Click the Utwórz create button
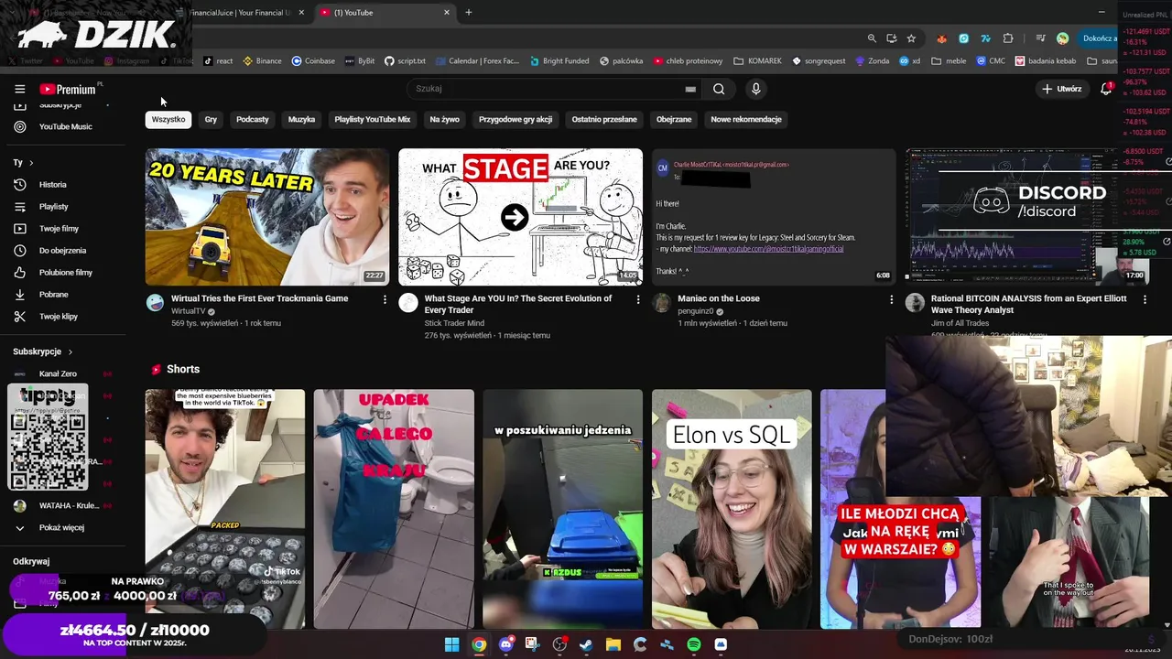Viewport: 1172px width, 659px height. tap(1061, 89)
